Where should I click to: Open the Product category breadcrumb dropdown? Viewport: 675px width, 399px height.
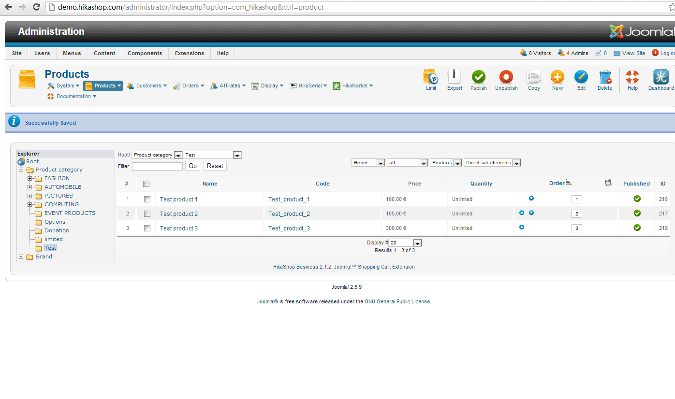coord(157,155)
